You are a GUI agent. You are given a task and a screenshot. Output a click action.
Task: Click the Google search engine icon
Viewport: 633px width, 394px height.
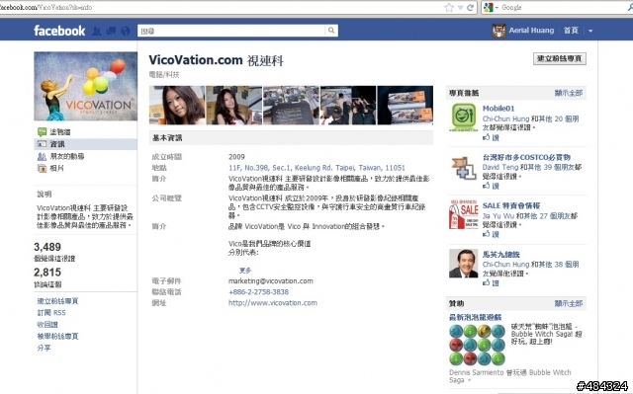(x=489, y=7)
